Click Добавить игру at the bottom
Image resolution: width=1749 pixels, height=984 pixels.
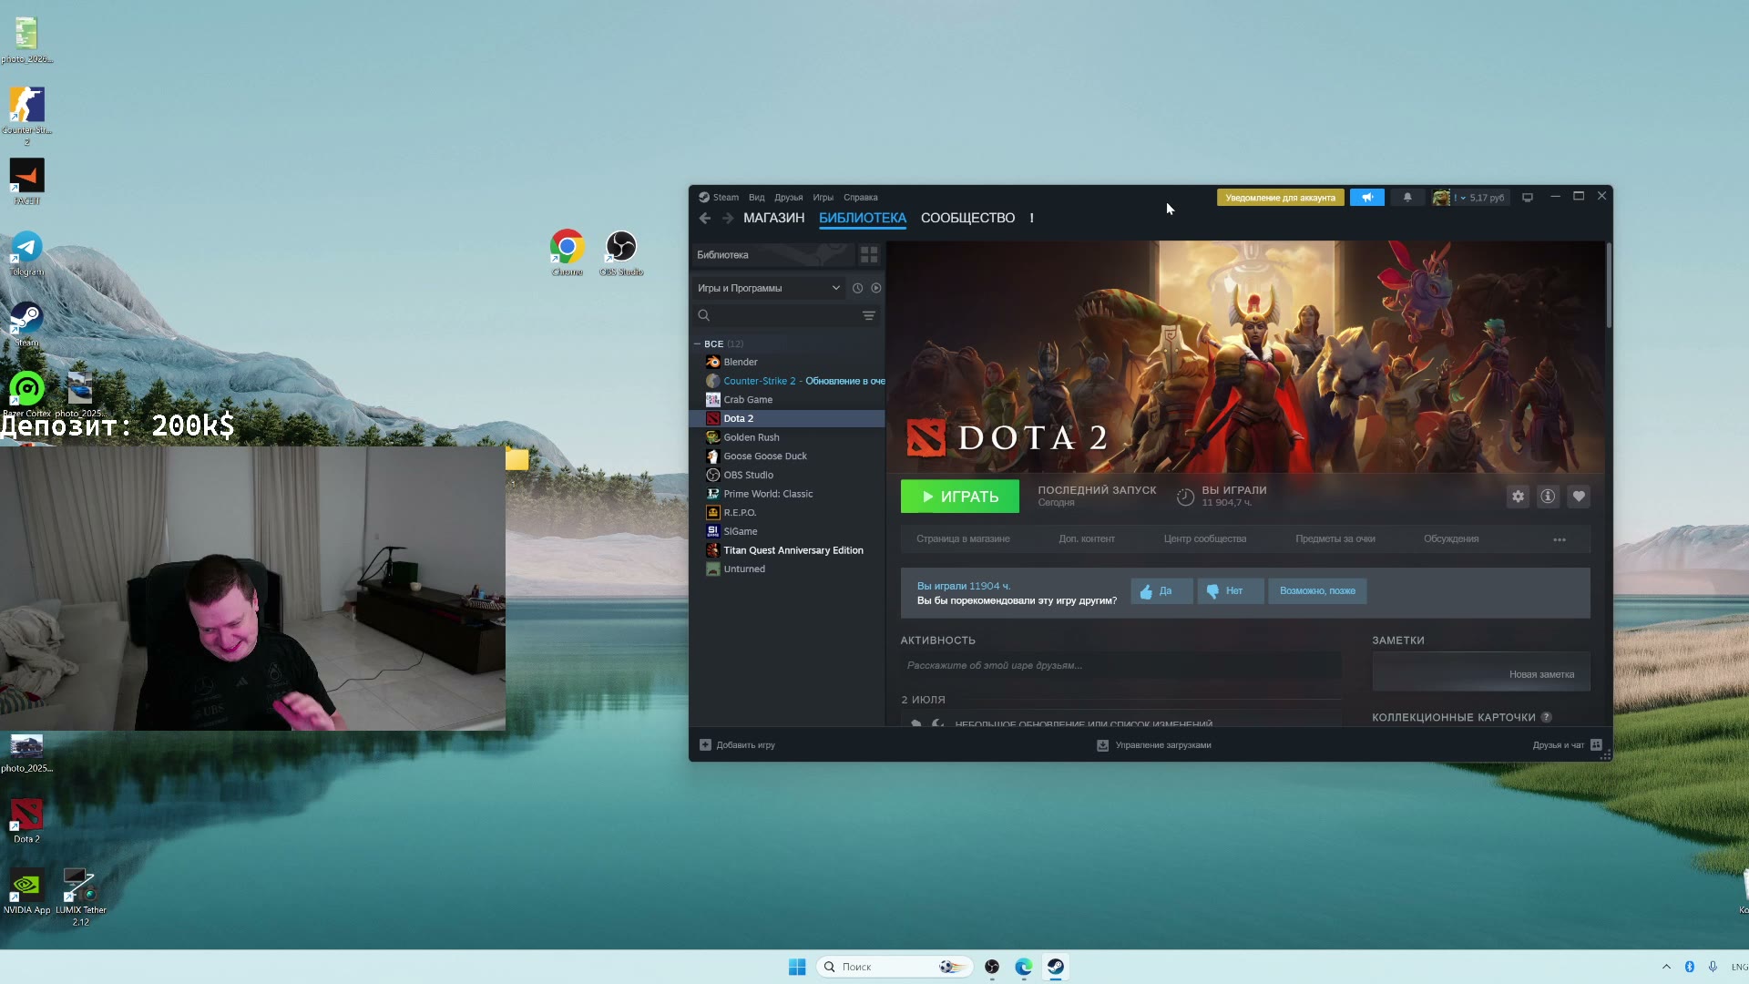tap(737, 745)
